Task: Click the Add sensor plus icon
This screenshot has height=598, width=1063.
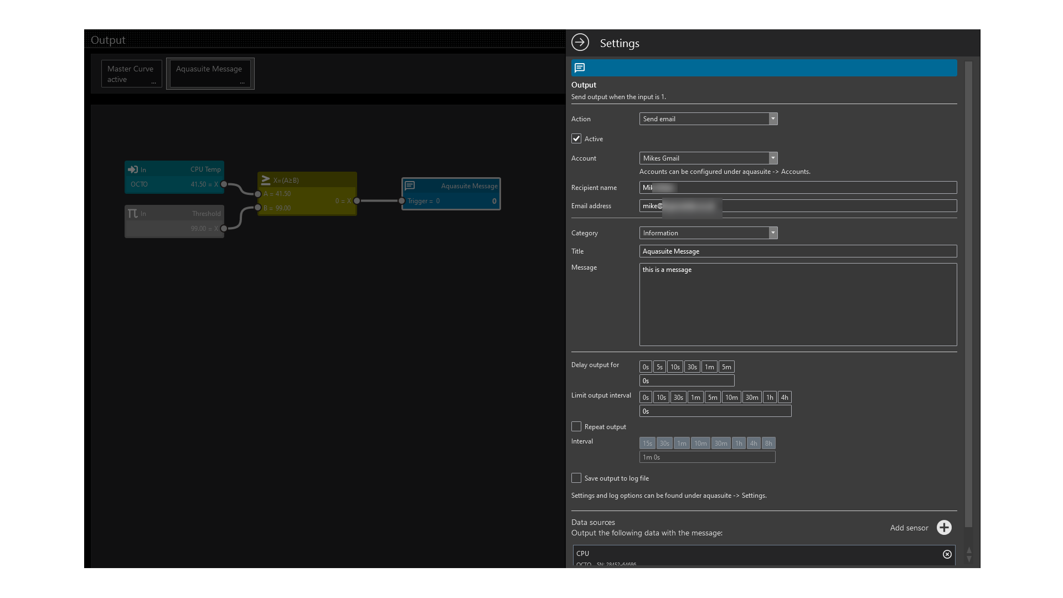Action: pos(944,528)
